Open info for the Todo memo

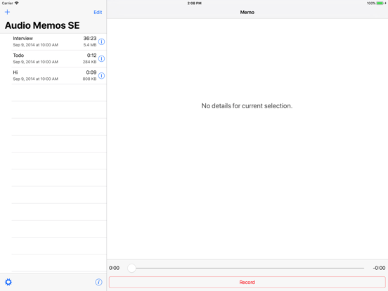pyautogui.click(x=101, y=58)
